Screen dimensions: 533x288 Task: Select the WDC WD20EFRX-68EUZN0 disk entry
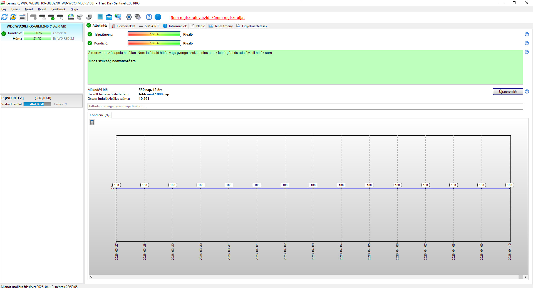click(x=42, y=33)
